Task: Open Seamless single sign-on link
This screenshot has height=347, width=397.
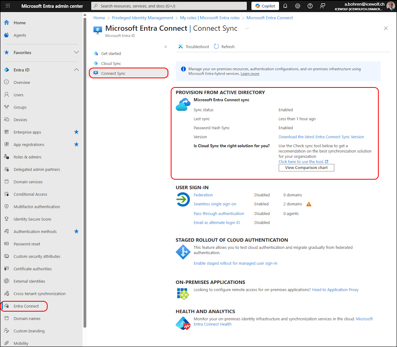Action: [x=215, y=204]
